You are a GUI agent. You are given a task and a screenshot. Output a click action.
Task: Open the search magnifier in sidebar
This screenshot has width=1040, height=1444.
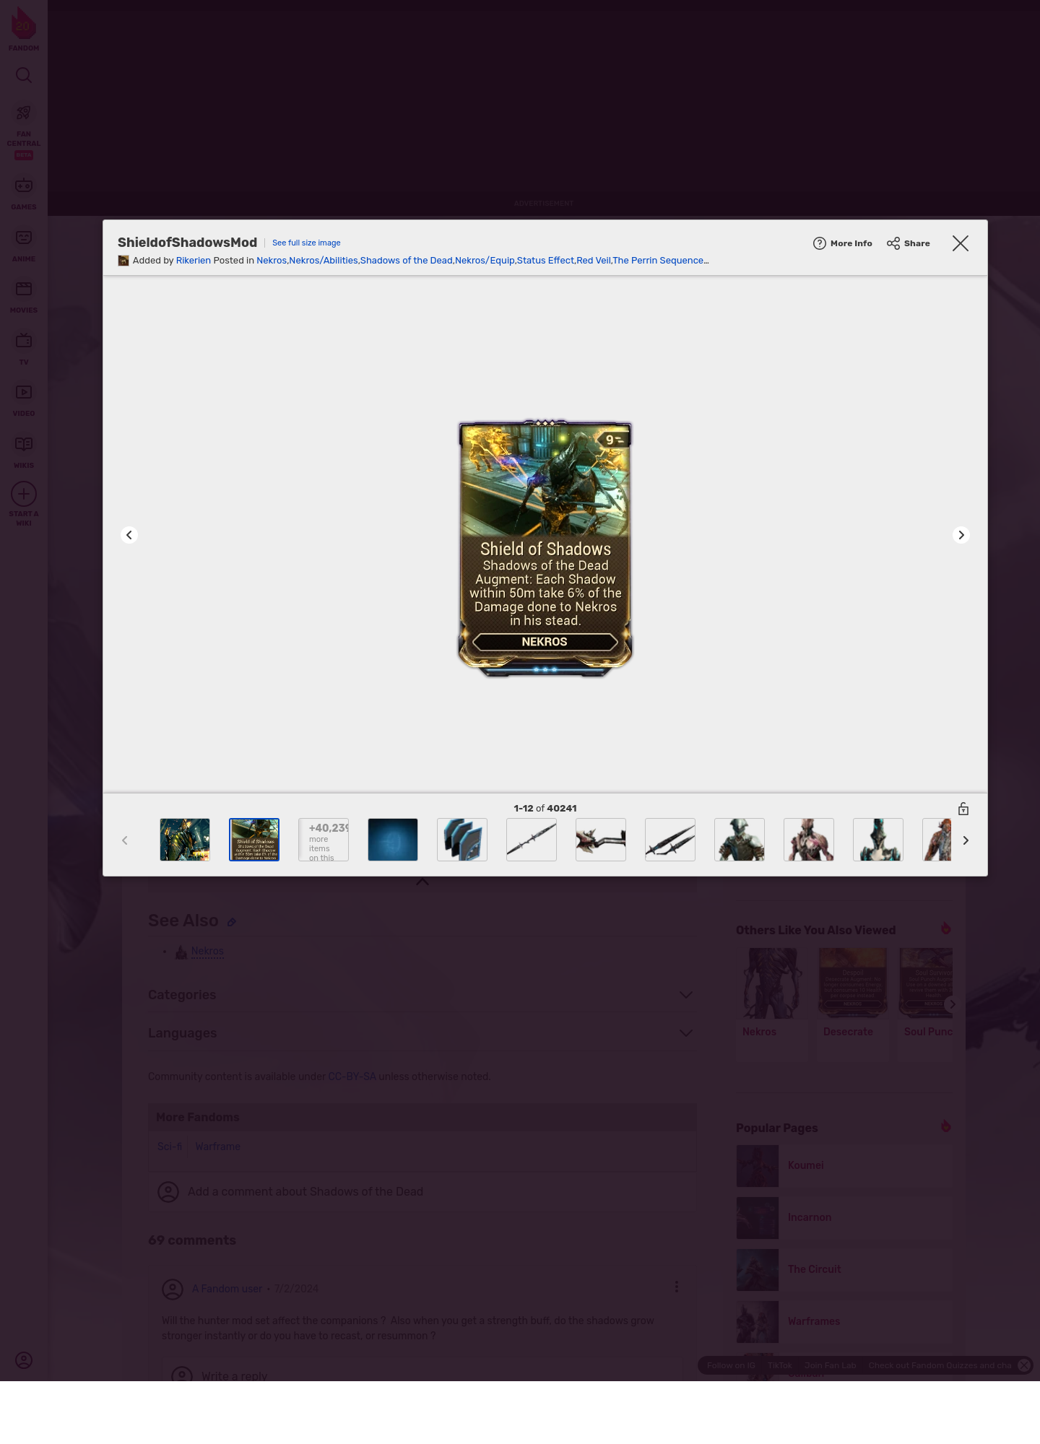[x=24, y=76]
